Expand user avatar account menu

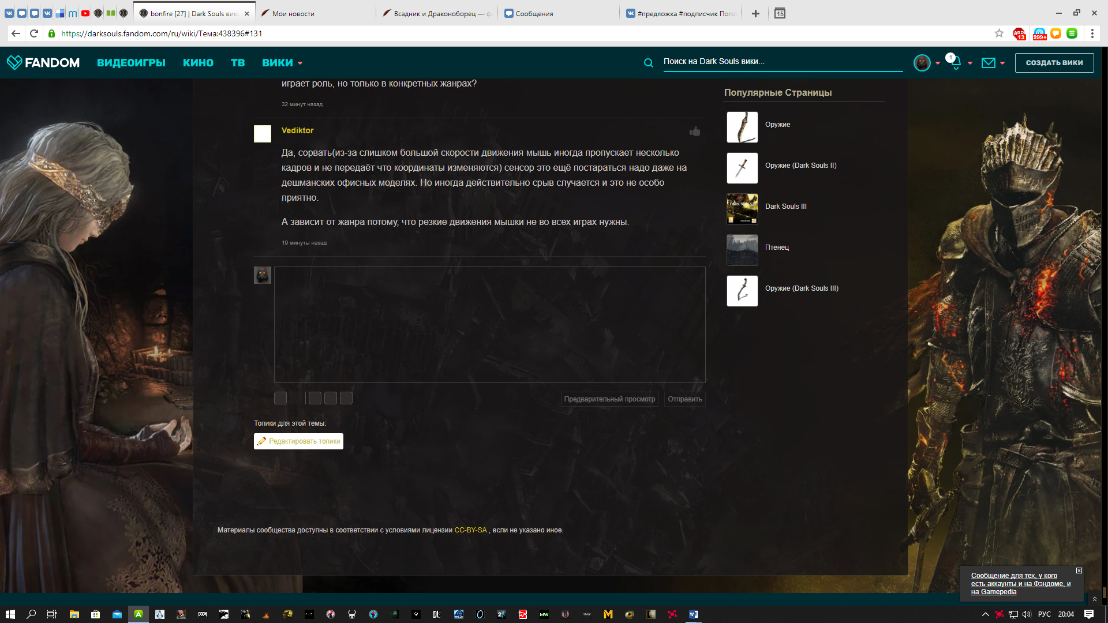click(922, 63)
